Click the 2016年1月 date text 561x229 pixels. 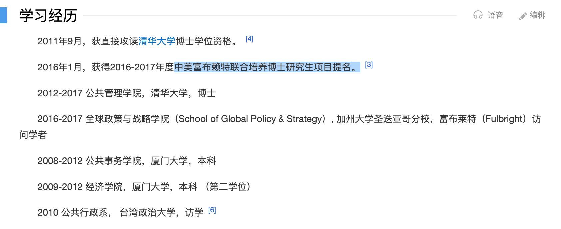pos(59,67)
